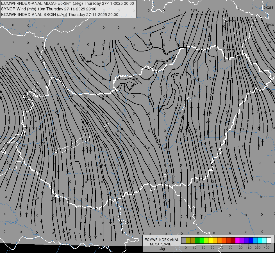
Task: Click the legend scale label 70
Action: click(x=222, y=248)
